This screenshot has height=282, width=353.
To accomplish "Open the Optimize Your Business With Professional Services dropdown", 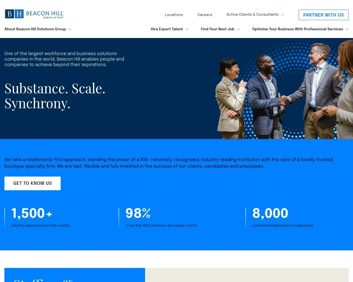I will click(x=298, y=29).
